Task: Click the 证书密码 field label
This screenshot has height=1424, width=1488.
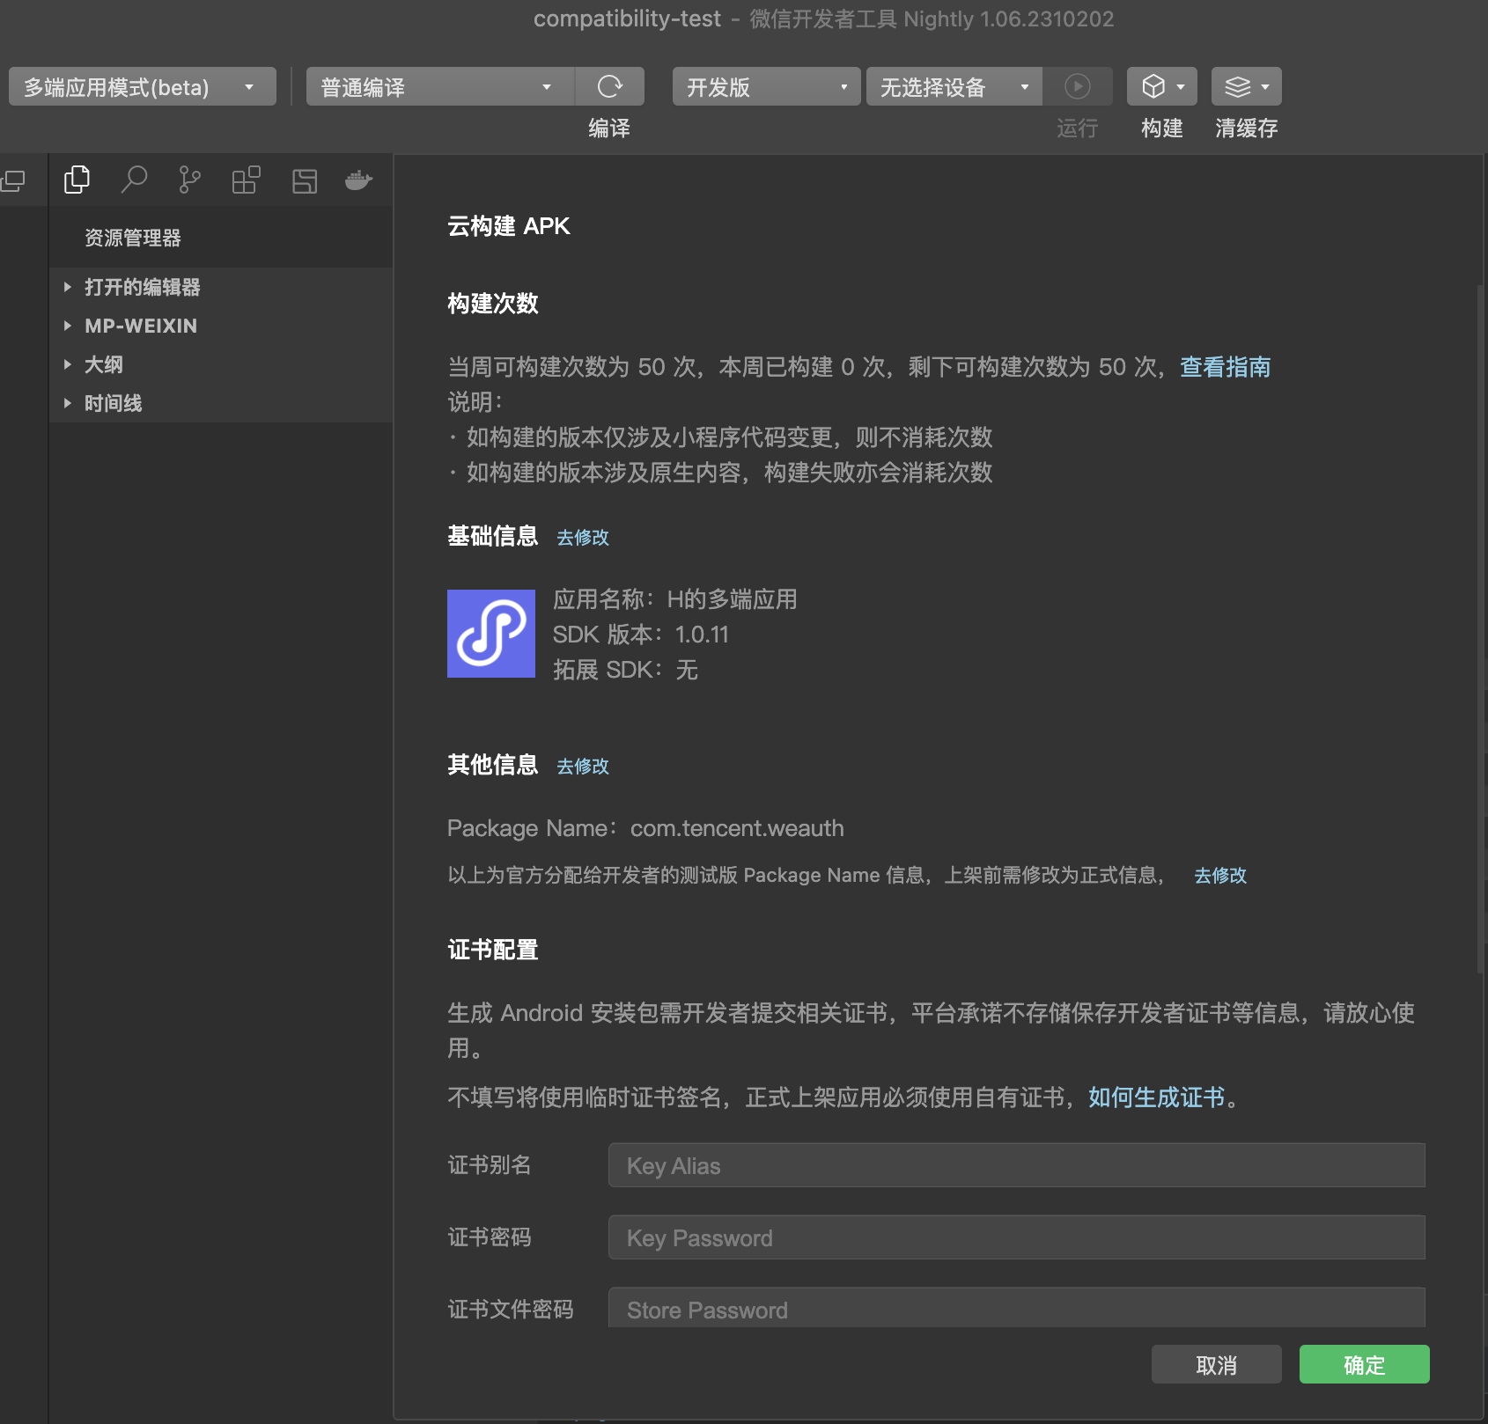Action: [490, 1237]
